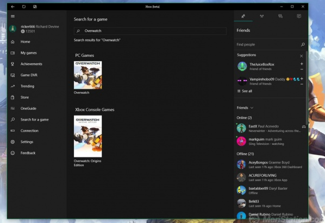Add Vampirehobo09 as friend
The image size is (325, 223).
tap(302, 79)
